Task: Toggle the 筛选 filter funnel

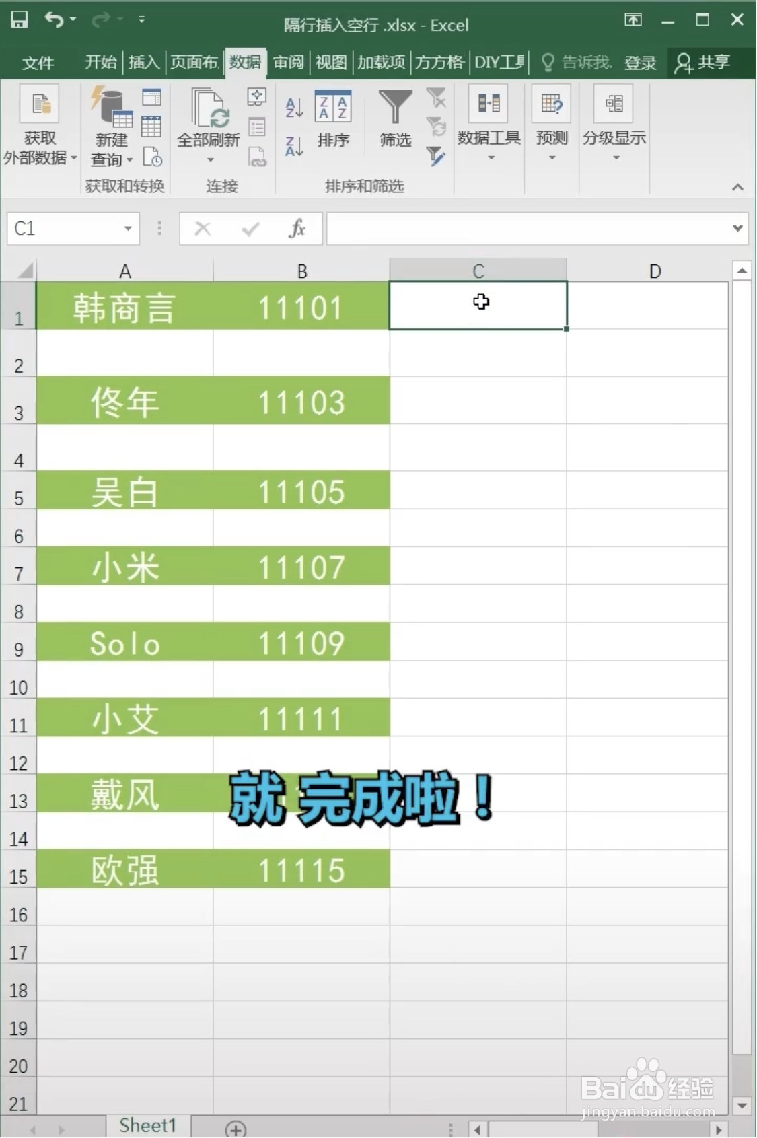Action: [x=395, y=119]
